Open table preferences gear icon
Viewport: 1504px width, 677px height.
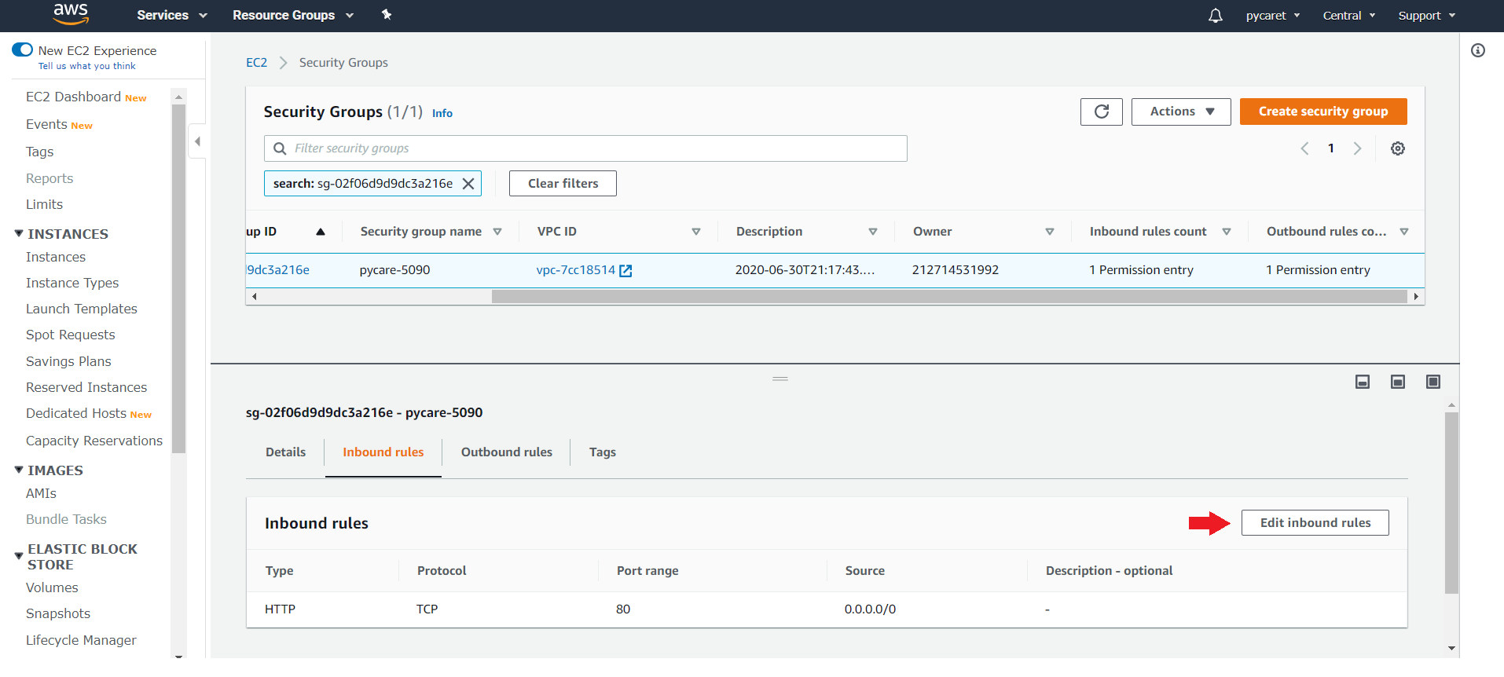click(1397, 148)
